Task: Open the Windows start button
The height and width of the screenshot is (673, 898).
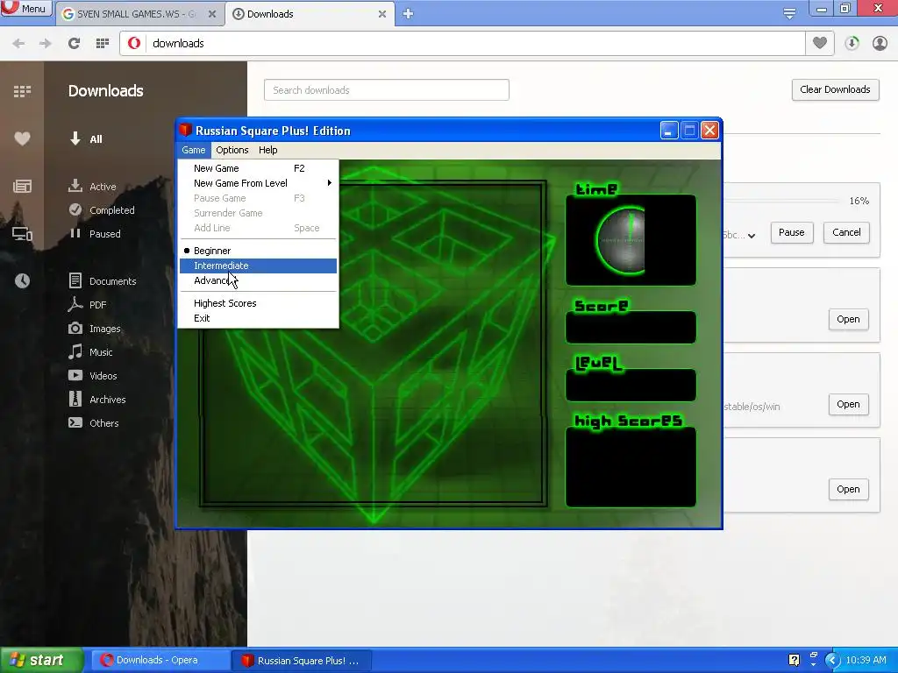Action: [40, 660]
